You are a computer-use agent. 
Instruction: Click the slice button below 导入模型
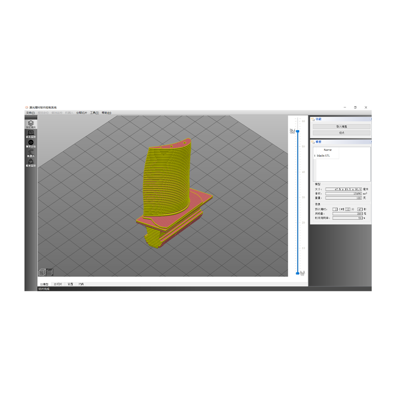coord(341,133)
